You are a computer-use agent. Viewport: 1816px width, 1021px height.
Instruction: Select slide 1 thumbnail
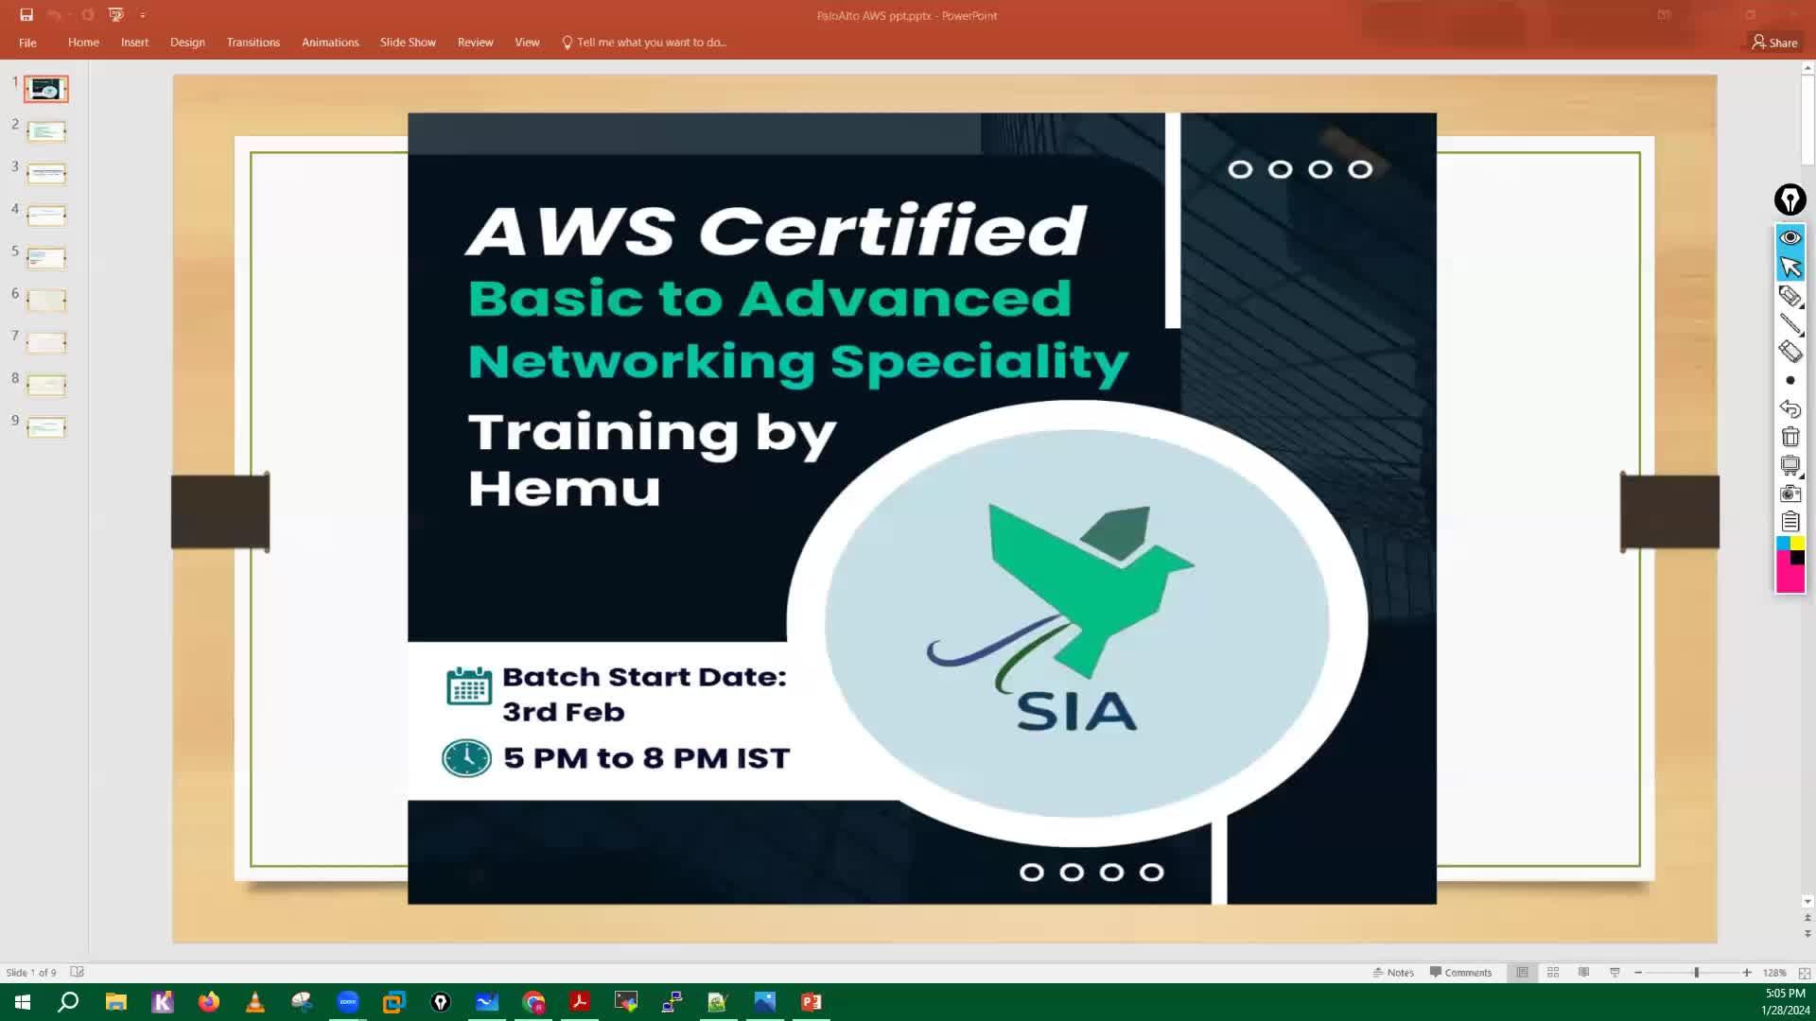click(x=46, y=89)
